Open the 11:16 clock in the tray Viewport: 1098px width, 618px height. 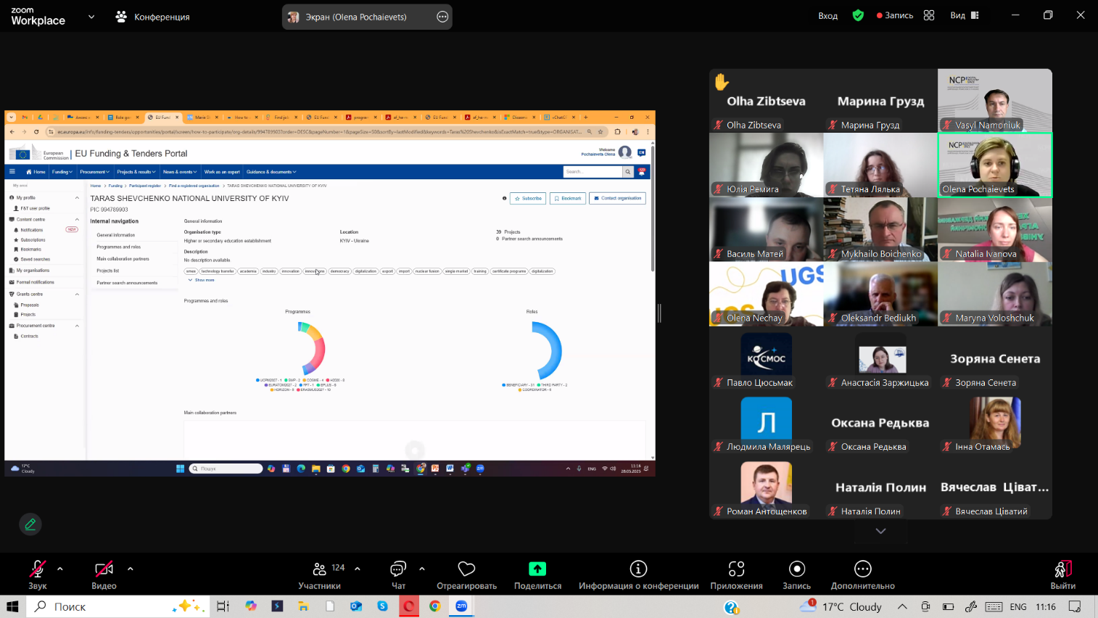pos(1046,606)
